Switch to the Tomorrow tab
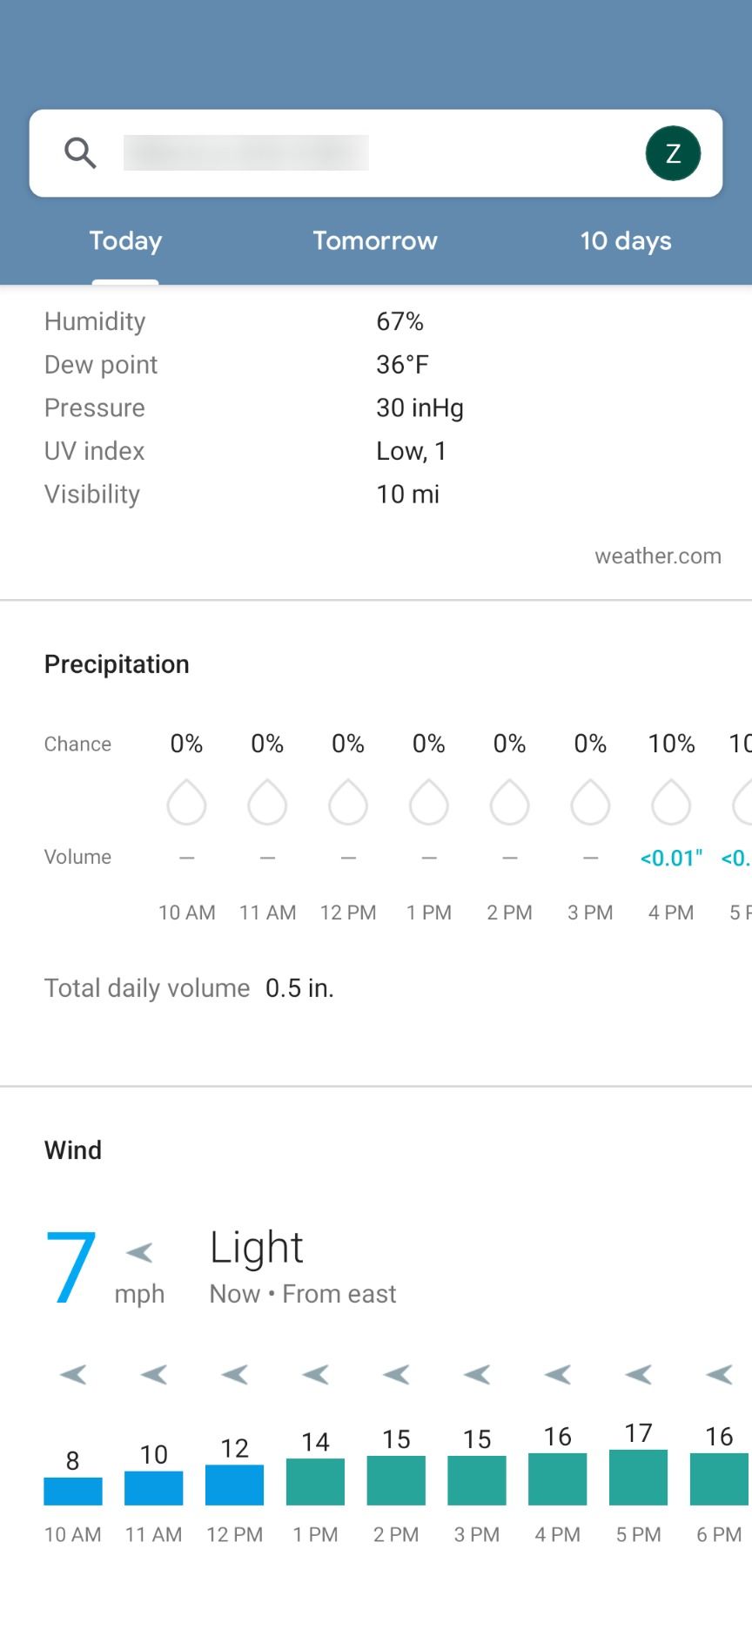The image size is (752, 1630). [x=375, y=241]
